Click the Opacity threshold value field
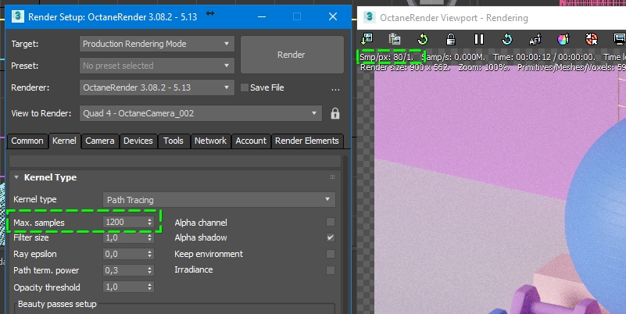The image size is (626, 314). point(124,287)
